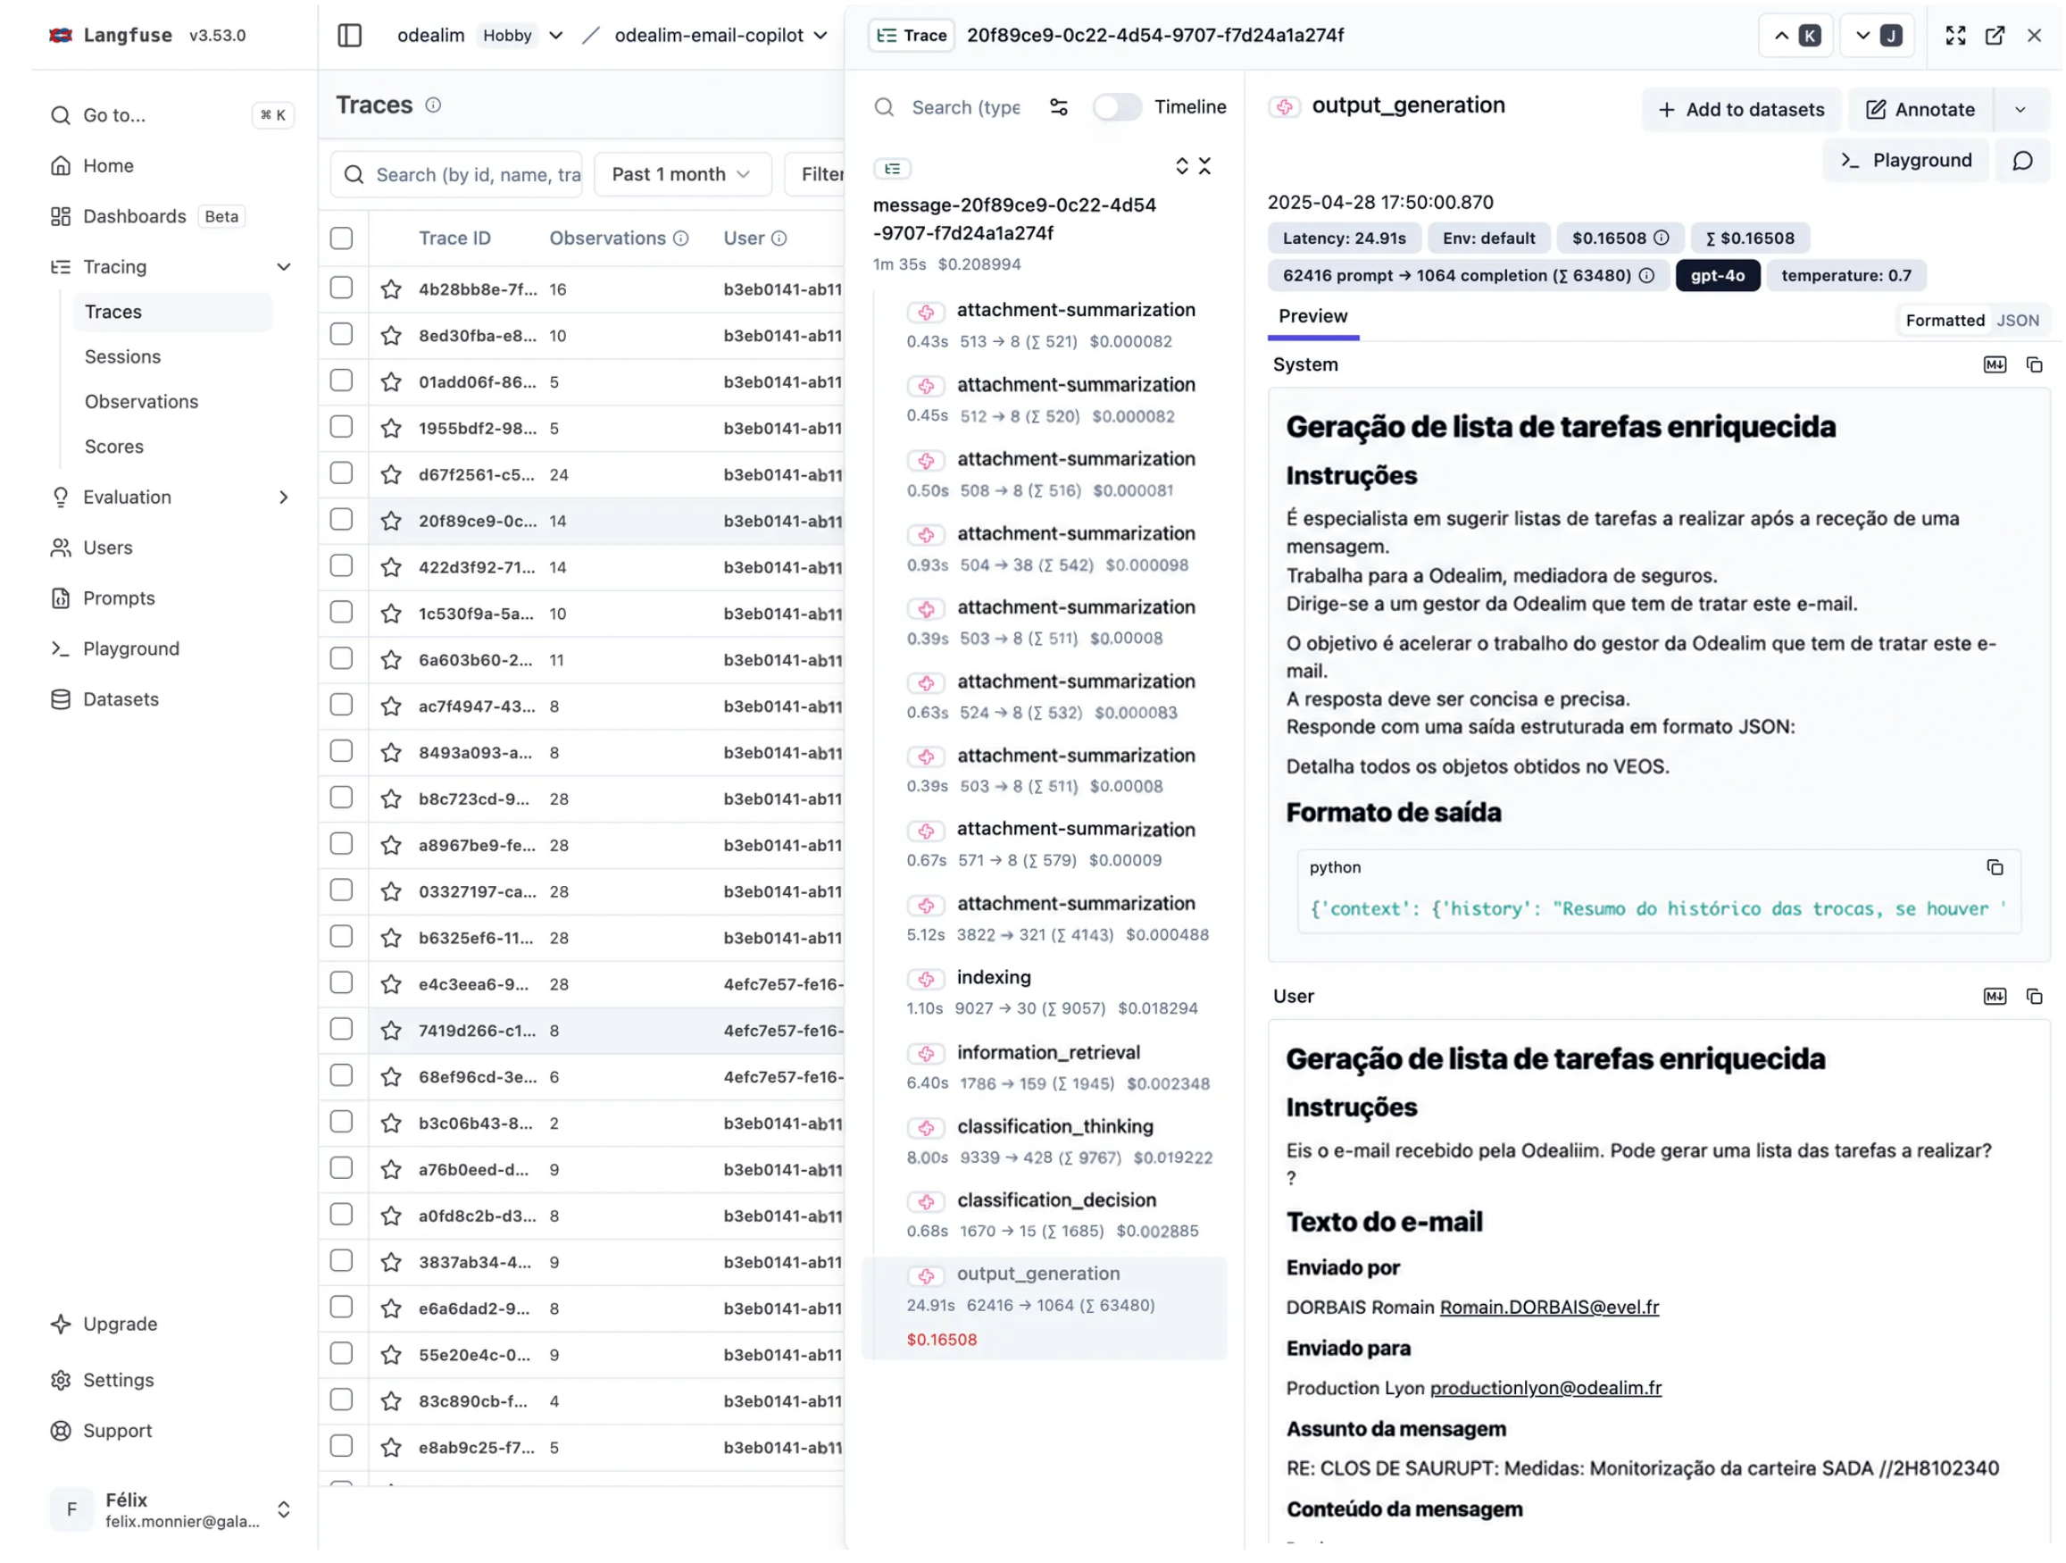Open trace view filter settings icon

click(1058, 107)
